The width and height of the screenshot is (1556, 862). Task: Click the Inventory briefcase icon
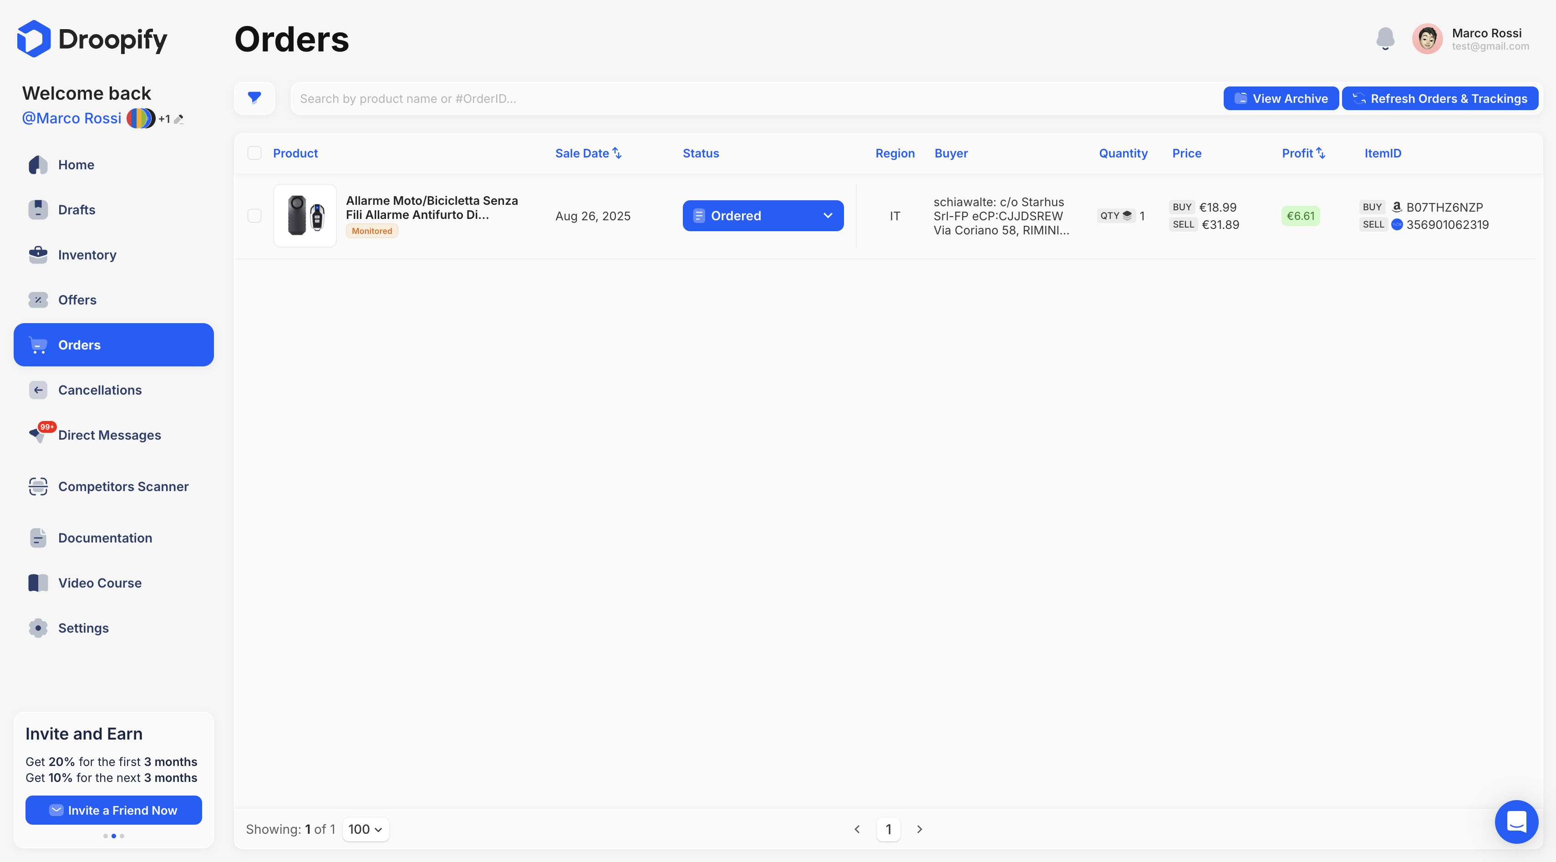pos(38,254)
